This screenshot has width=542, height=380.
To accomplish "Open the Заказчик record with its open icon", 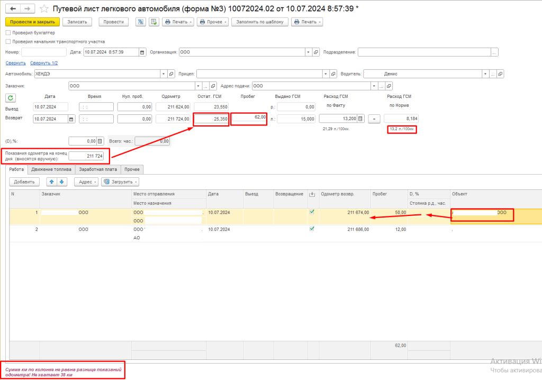I will click(x=213, y=86).
